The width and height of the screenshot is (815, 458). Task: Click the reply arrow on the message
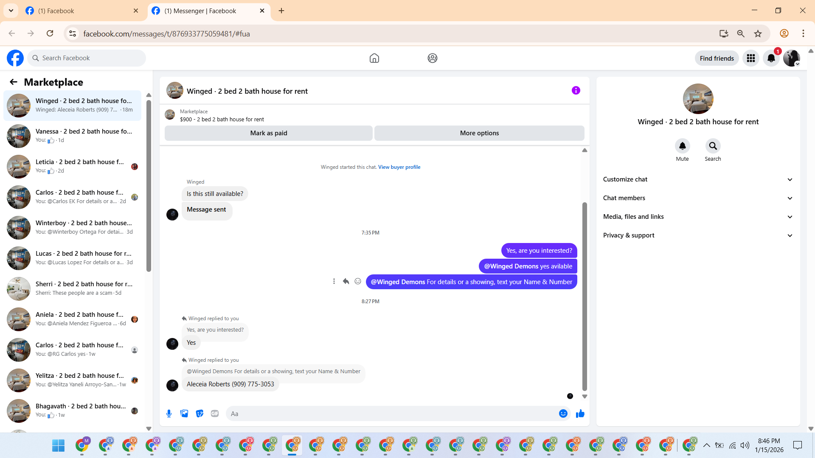[346, 282]
